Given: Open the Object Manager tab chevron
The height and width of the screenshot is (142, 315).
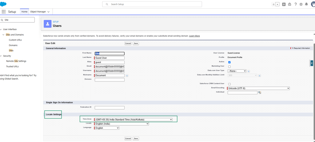Looking at the screenshot, I should point(48,12).
